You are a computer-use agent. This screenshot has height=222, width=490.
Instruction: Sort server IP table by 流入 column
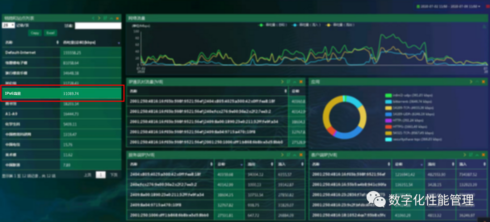pos(302,164)
